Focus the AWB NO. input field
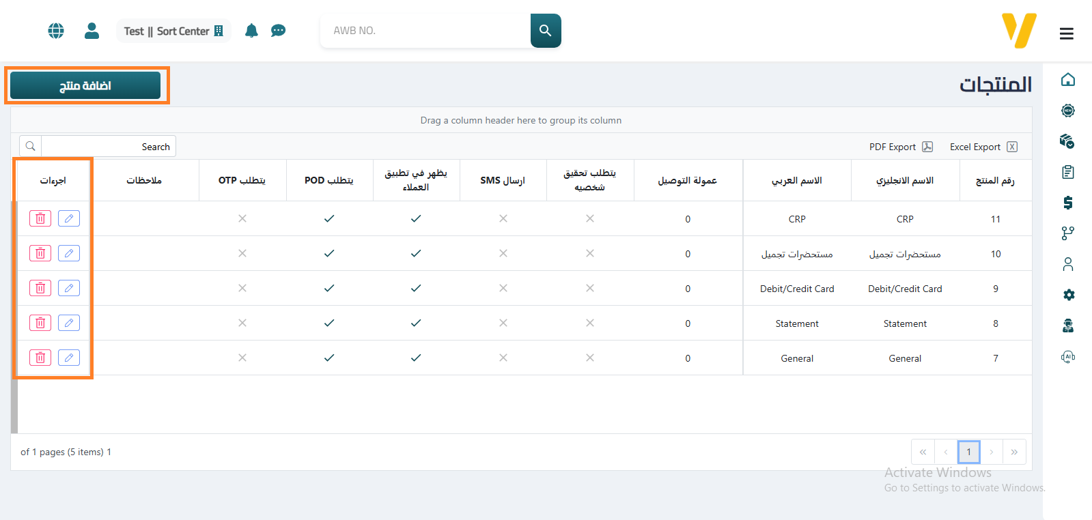1092x520 pixels. pos(425,31)
